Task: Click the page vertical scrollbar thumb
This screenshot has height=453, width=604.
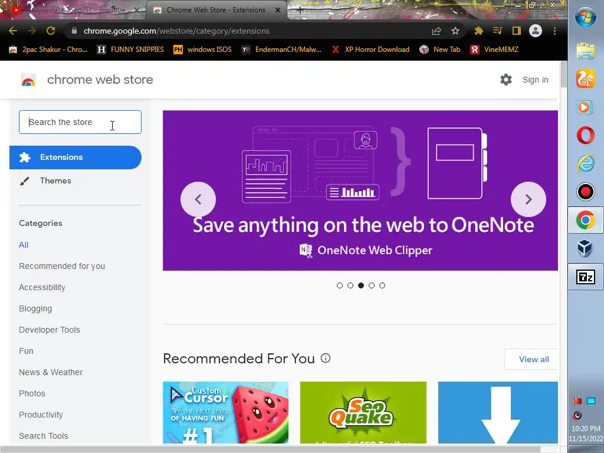Action: click(564, 74)
